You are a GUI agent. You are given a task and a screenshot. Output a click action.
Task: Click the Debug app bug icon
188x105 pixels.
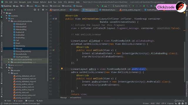click(144, 6)
